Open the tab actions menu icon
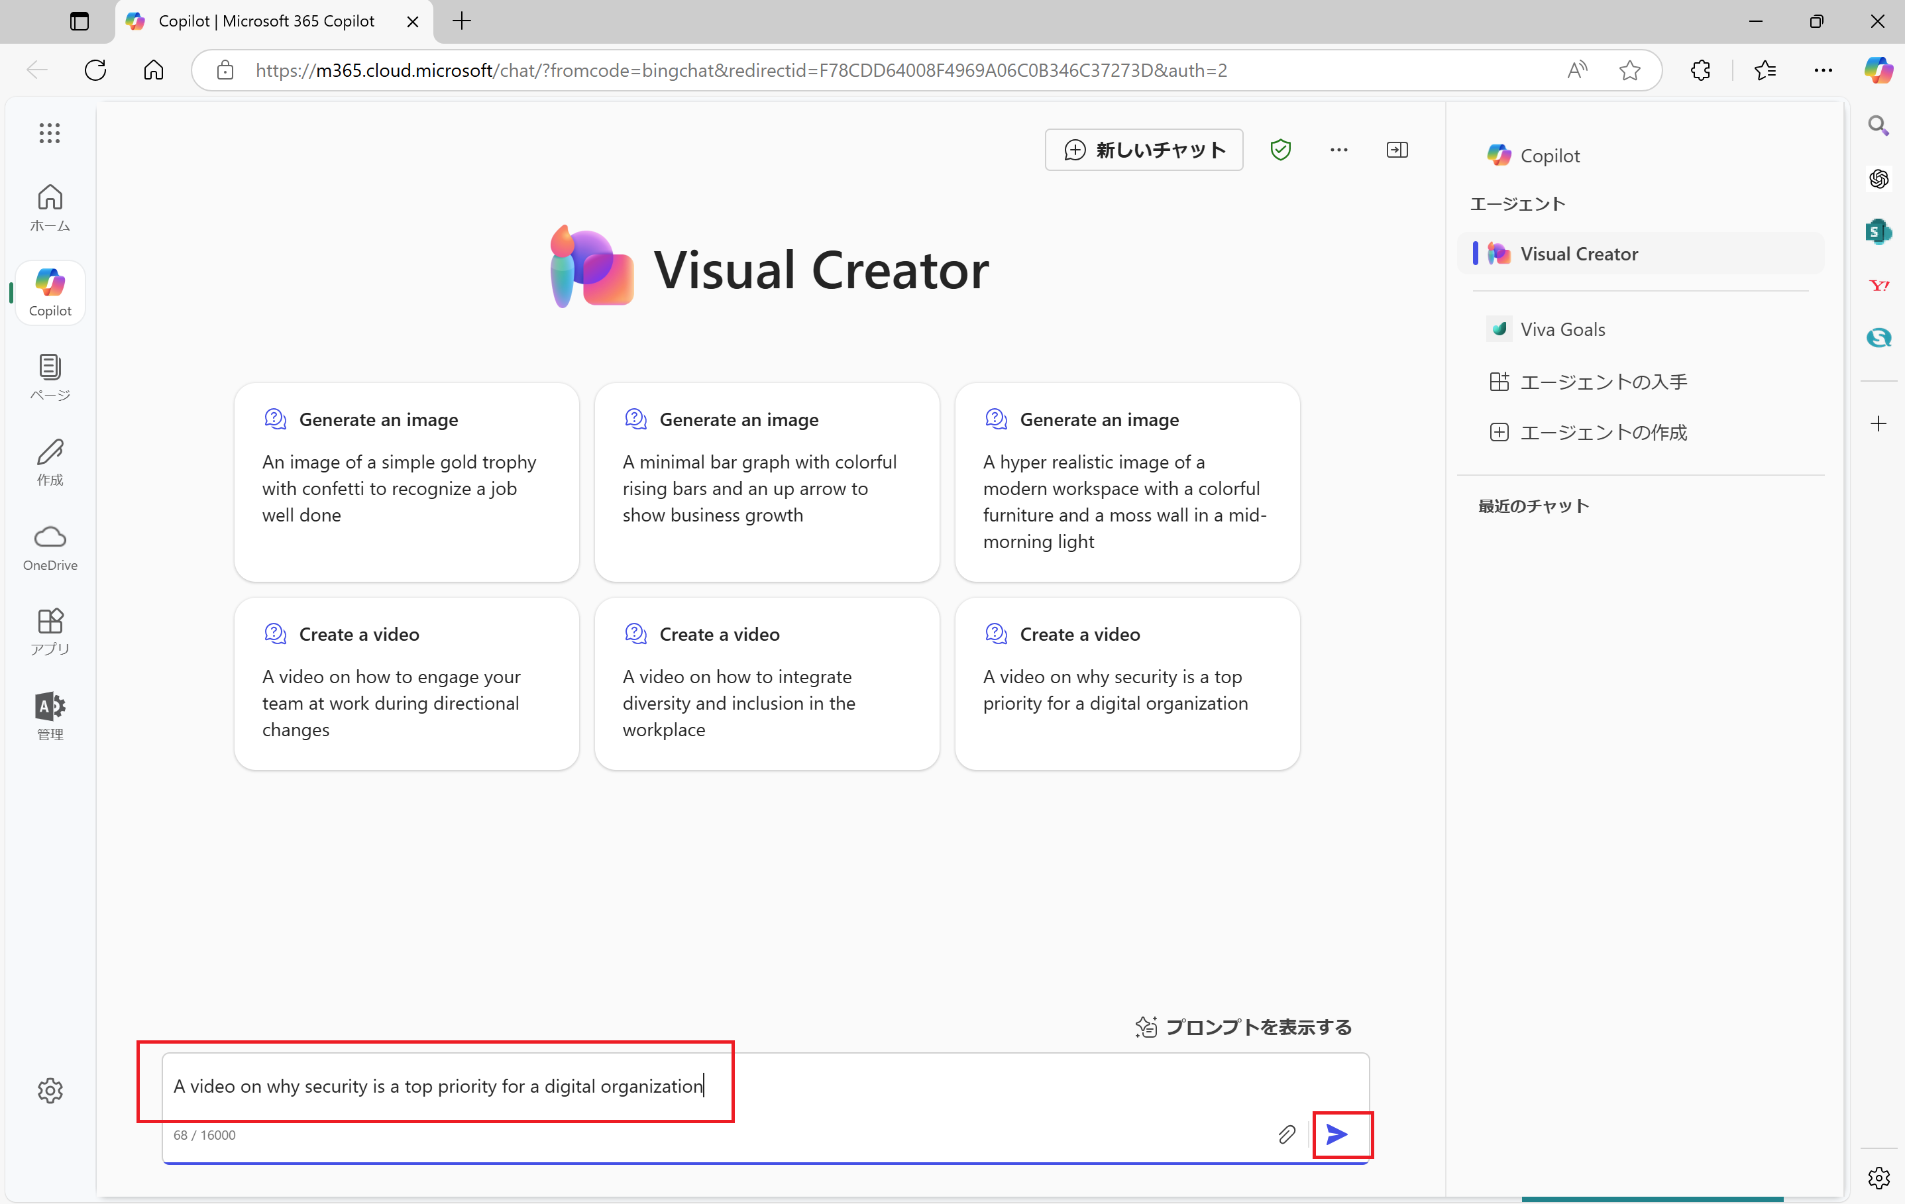This screenshot has height=1204, width=1905. [79, 21]
